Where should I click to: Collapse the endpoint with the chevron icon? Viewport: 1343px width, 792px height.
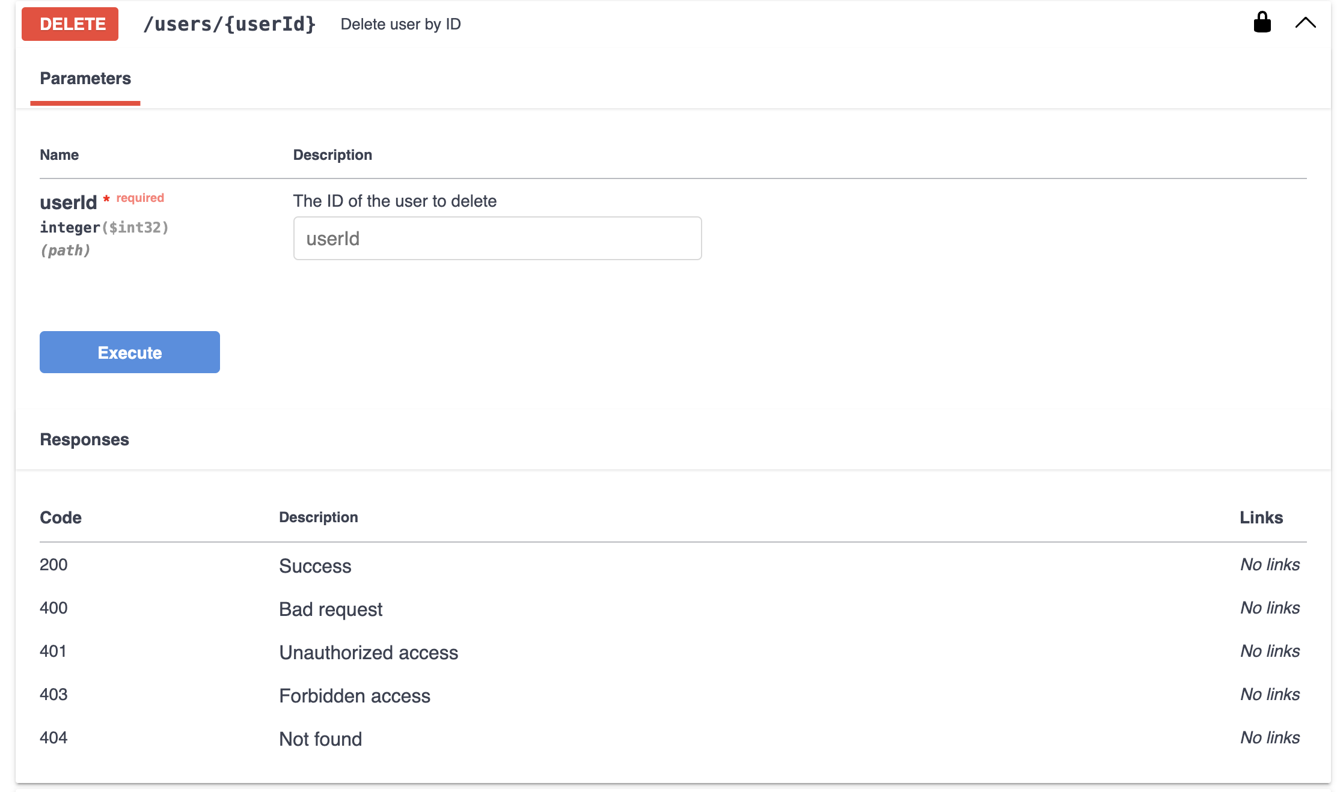pyautogui.click(x=1305, y=23)
